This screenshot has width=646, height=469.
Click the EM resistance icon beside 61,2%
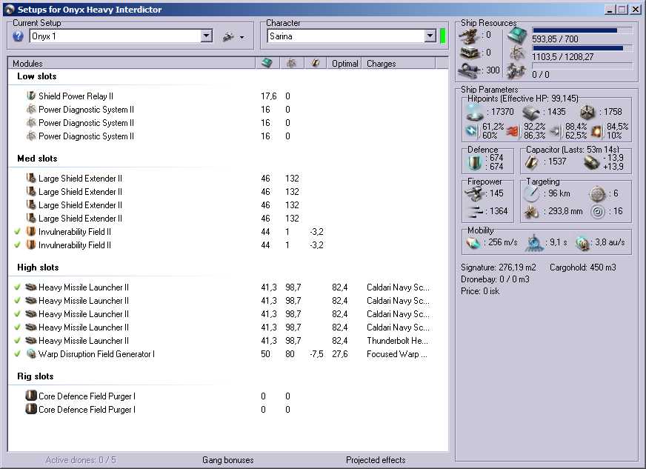click(472, 130)
